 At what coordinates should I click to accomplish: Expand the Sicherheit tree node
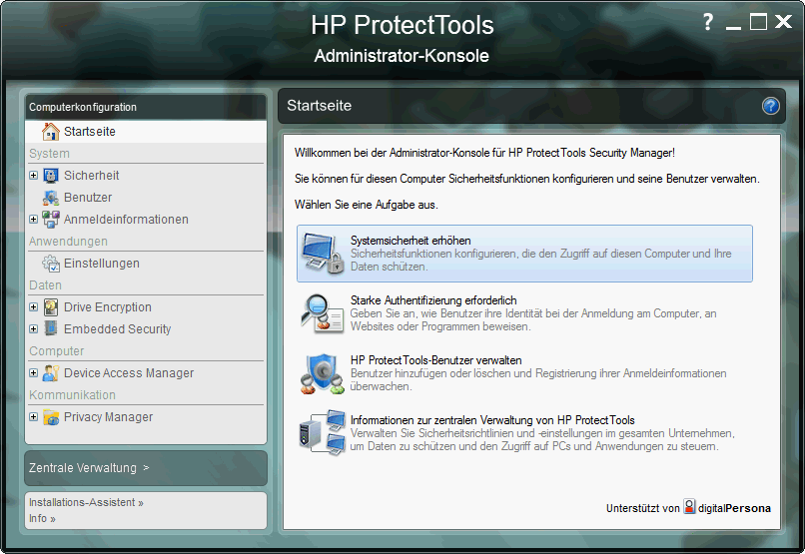point(33,176)
